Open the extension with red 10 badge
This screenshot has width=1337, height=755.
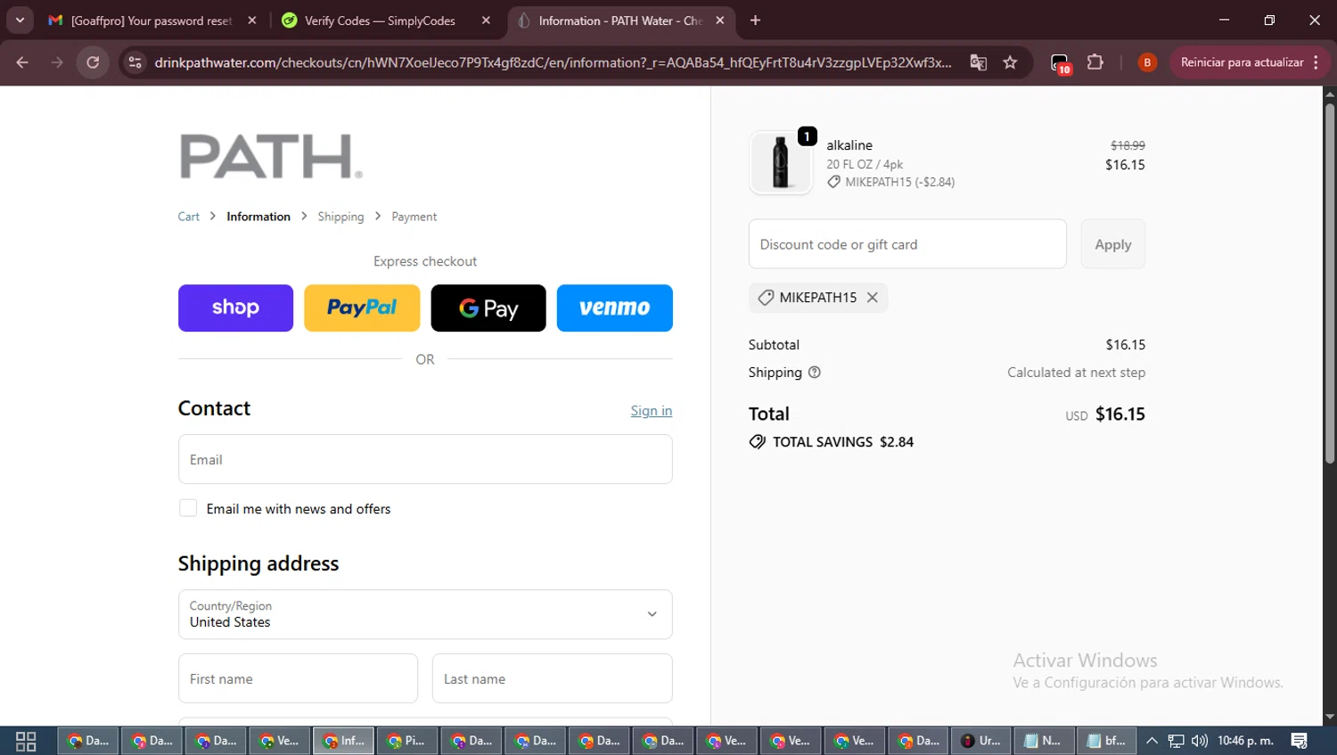tap(1061, 63)
